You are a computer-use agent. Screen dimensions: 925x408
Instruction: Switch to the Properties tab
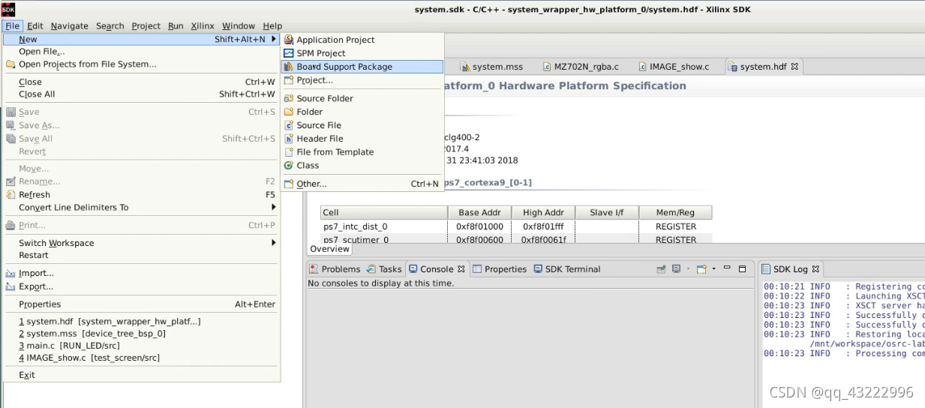500,269
